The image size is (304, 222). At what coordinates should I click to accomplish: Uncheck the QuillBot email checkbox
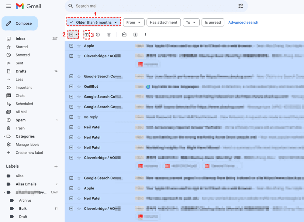71,87
